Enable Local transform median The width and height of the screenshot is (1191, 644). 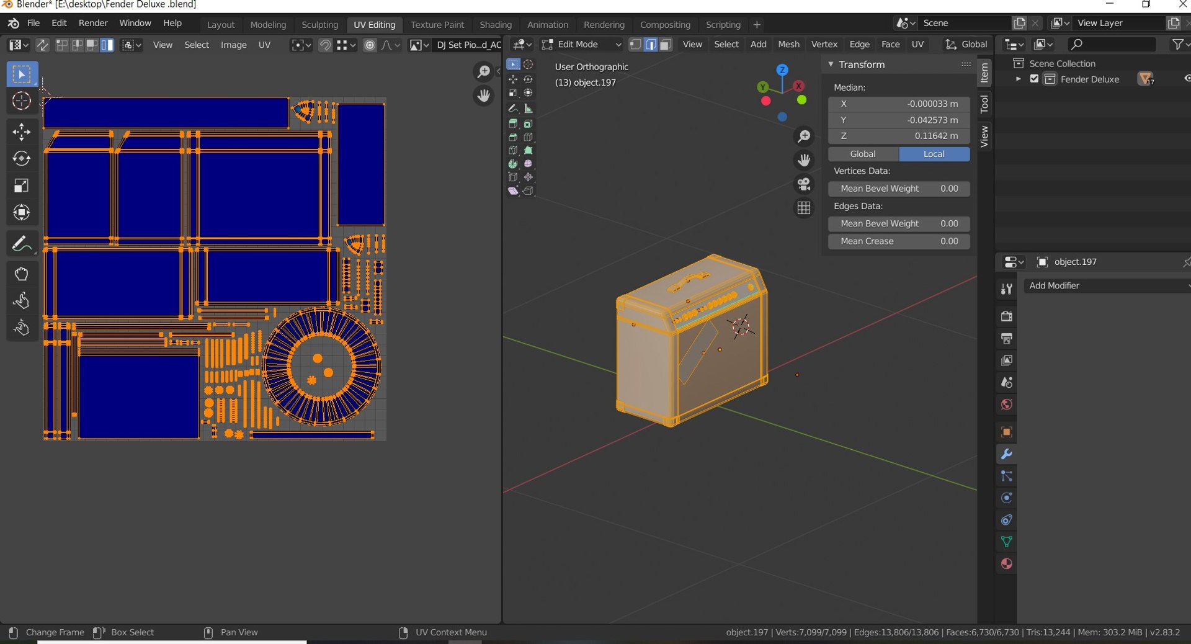click(934, 154)
